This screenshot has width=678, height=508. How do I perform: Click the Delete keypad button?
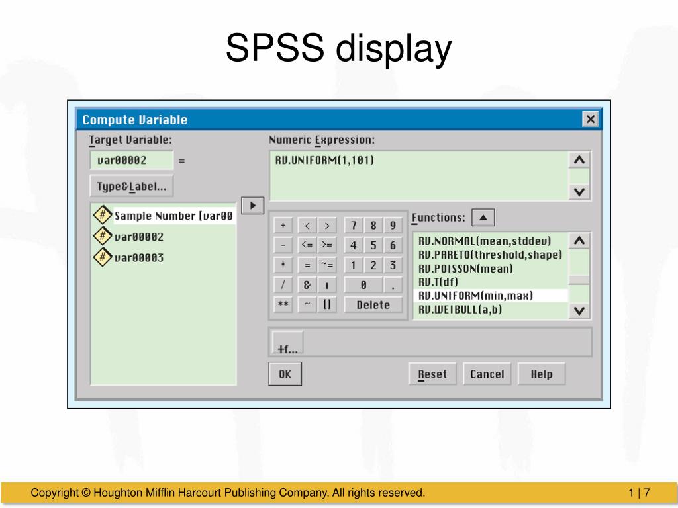coord(373,304)
